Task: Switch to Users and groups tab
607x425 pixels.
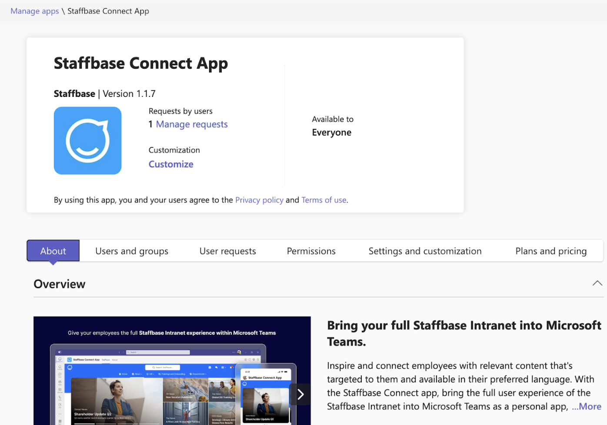Action: click(x=132, y=251)
